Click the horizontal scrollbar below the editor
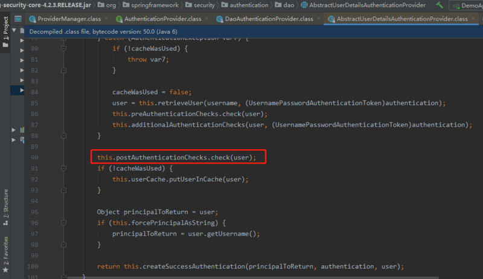 (252, 277)
